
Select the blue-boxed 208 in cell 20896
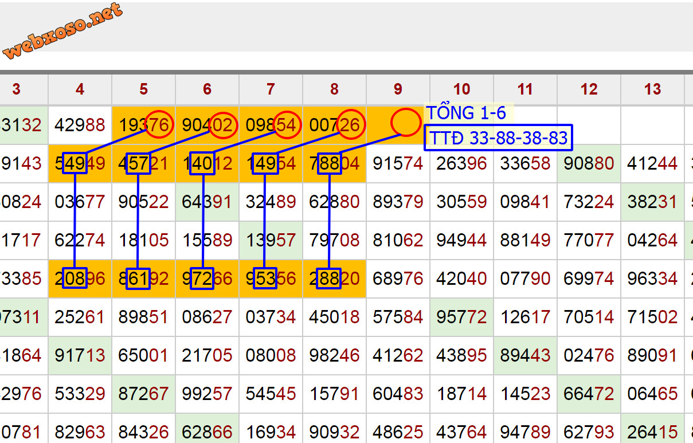tap(75, 278)
